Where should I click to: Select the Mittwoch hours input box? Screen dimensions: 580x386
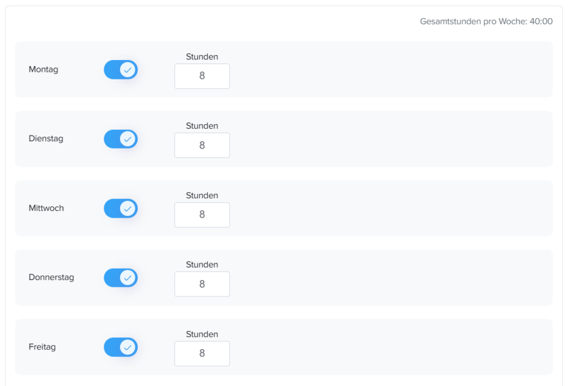tap(202, 215)
